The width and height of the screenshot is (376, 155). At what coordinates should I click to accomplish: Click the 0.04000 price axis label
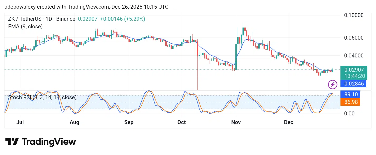pos(354,56)
